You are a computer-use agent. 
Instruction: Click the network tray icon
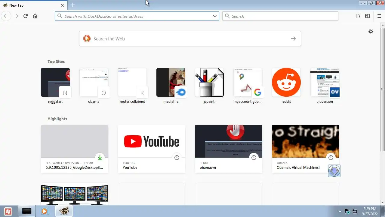pyautogui.click(x=355, y=211)
